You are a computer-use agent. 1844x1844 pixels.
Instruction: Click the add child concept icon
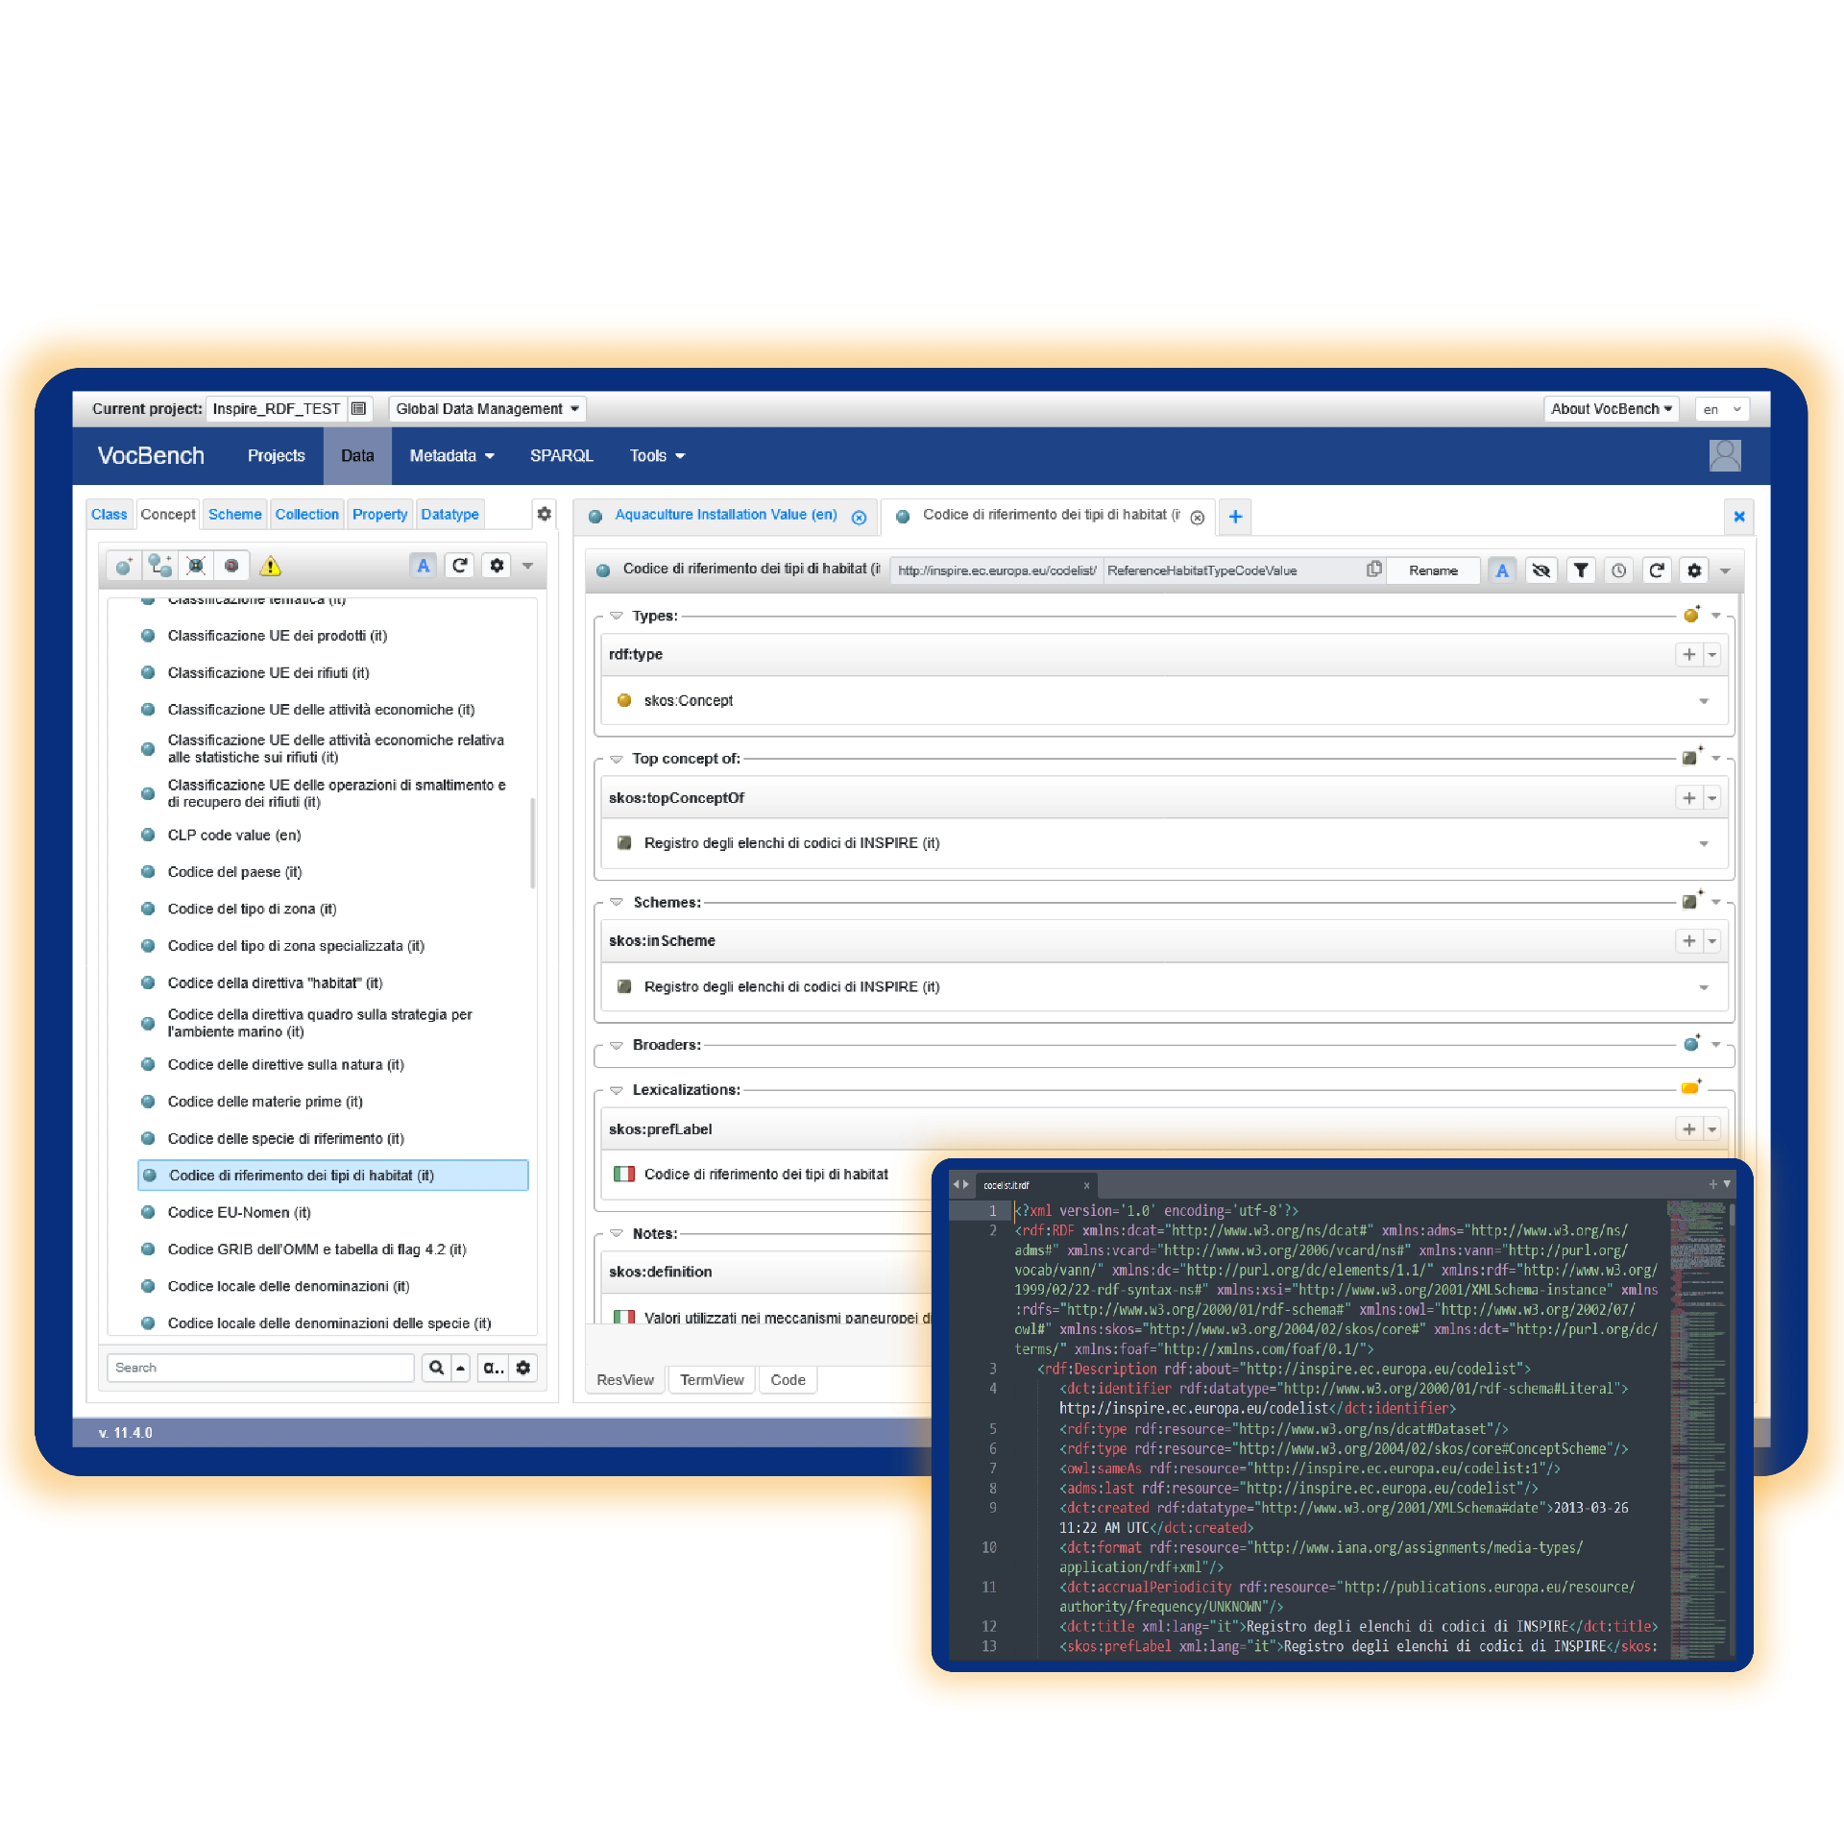[x=160, y=566]
